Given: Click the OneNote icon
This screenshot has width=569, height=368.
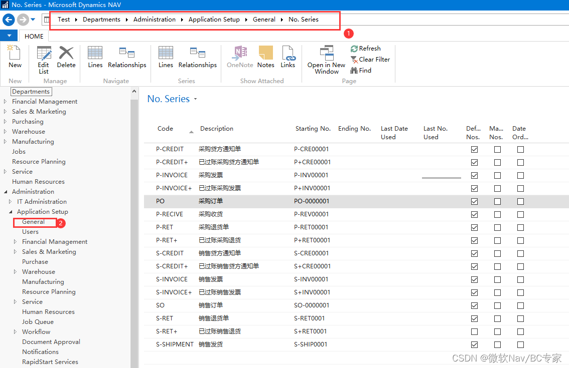Looking at the screenshot, I should point(240,57).
